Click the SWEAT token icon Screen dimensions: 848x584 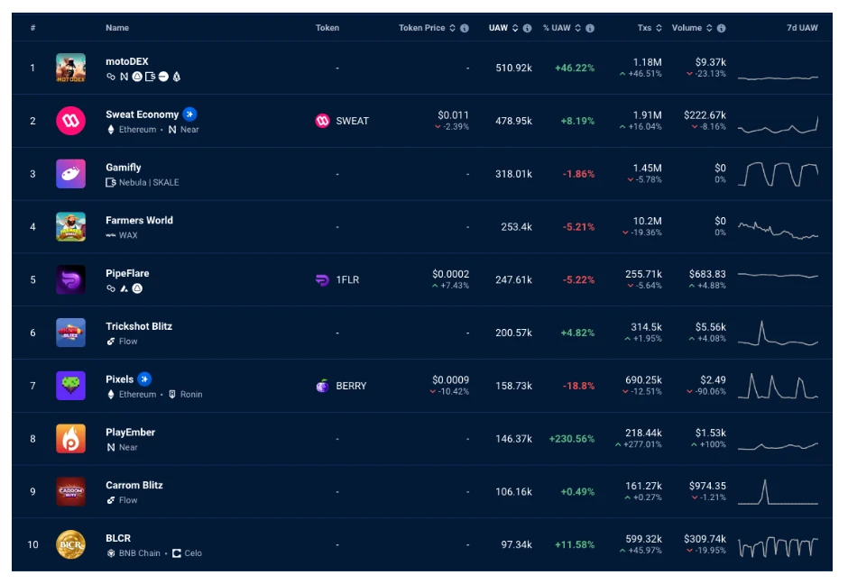click(323, 121)
